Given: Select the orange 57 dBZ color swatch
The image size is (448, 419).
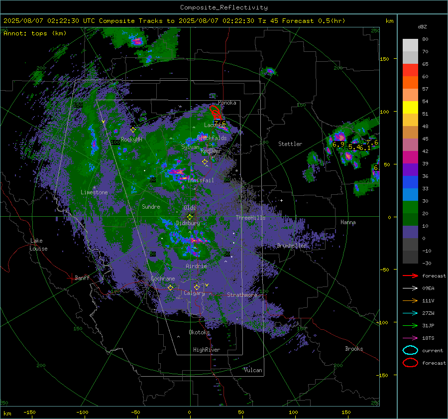Looking at the screenshot, I should [410, 83].
